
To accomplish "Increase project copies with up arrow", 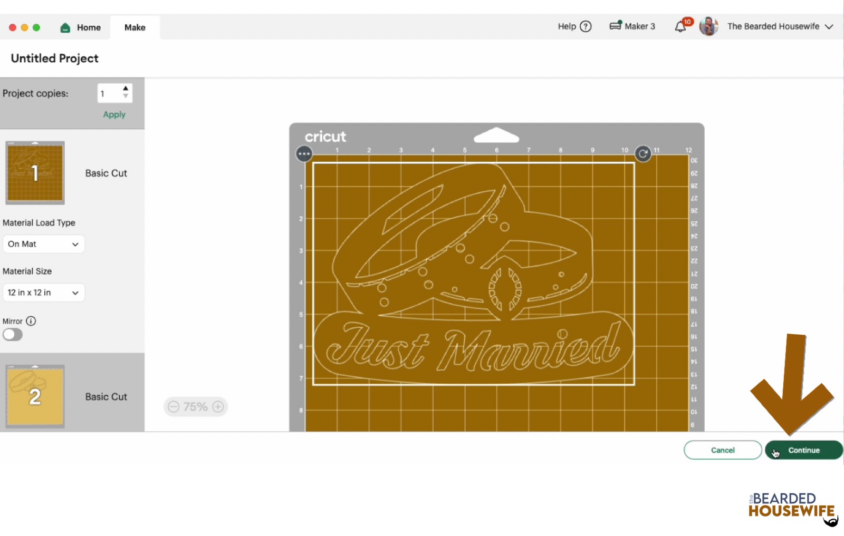I will [x=126, y=89].
